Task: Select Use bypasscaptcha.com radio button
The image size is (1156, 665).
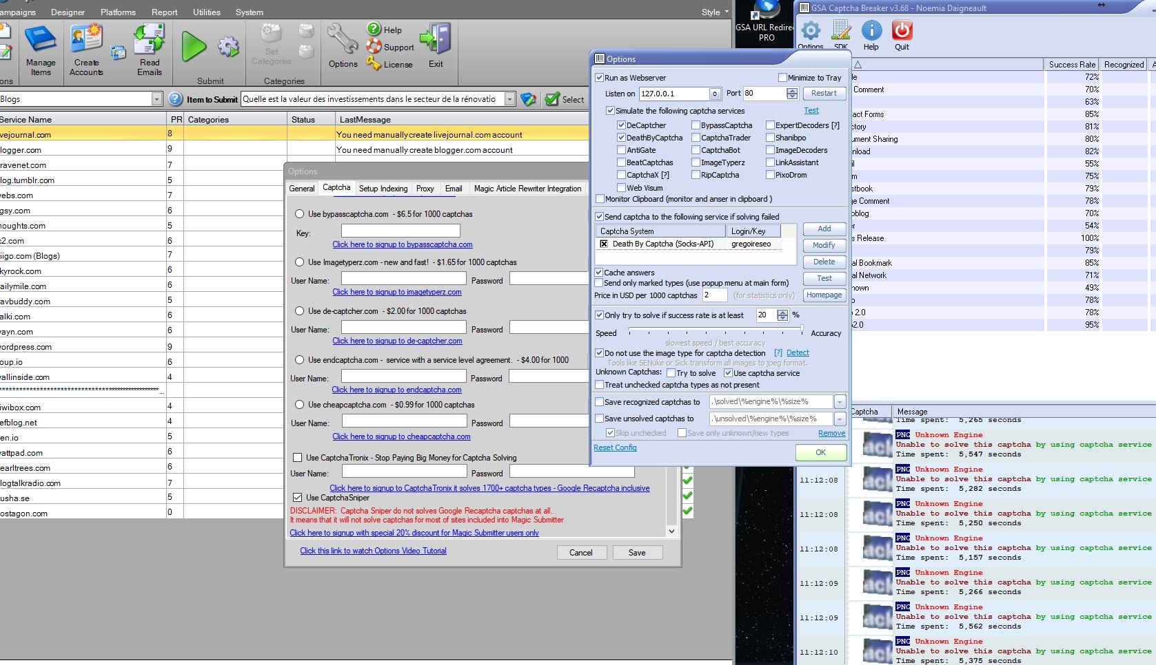Action: pyautogui.click(x=299, y=214)
